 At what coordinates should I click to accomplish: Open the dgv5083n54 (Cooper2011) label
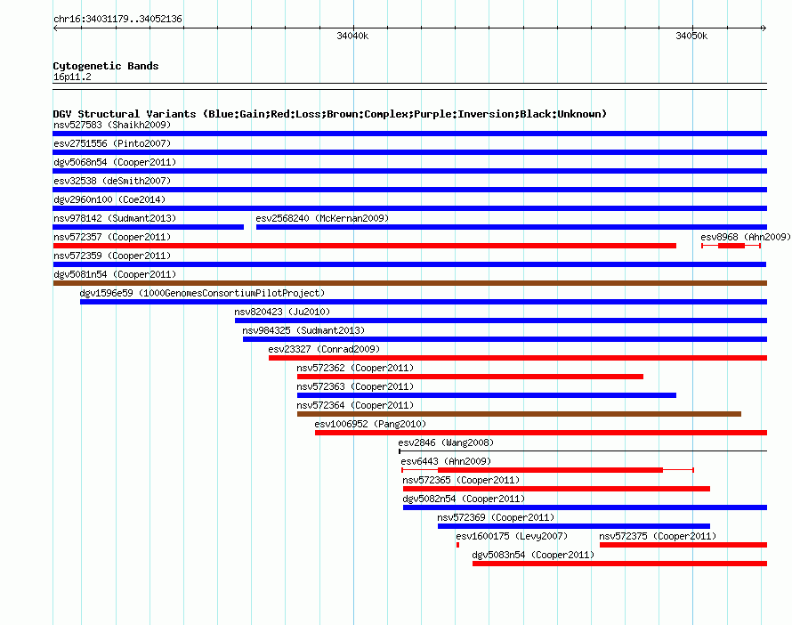click(533, 555)
